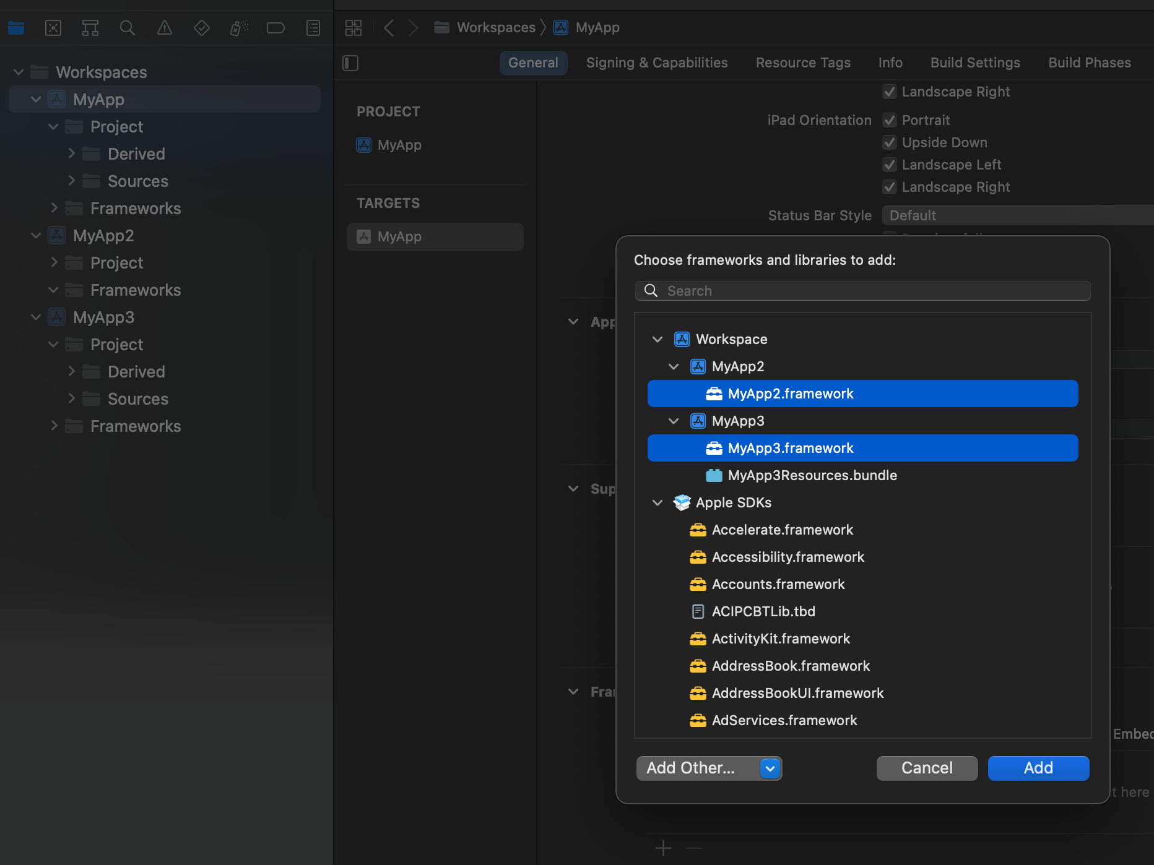This screenshot has height=865, width=1154.
Task: Expand Sources folder under MyApp3 Project
Action: pyautogui.click(x=71, y=399)
